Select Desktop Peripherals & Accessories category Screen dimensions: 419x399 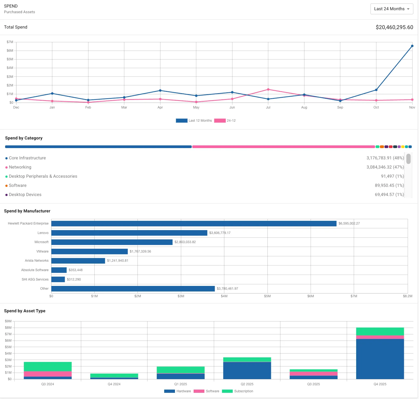pos(205,176)
